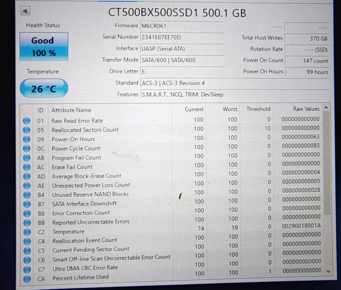Click the scroll up arrow of attribute list

coord(326,108)
